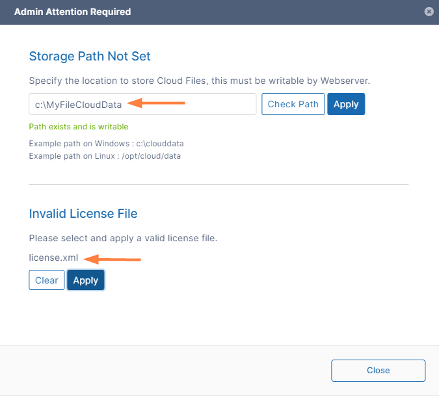Click the 'Admin Attention Required' dialog title
Screen dimensions: 439x396
click(72, 12)
